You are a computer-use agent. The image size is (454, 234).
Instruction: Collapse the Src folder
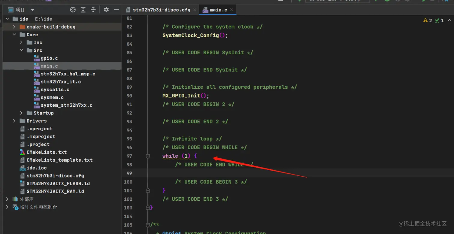pos(21,50)
